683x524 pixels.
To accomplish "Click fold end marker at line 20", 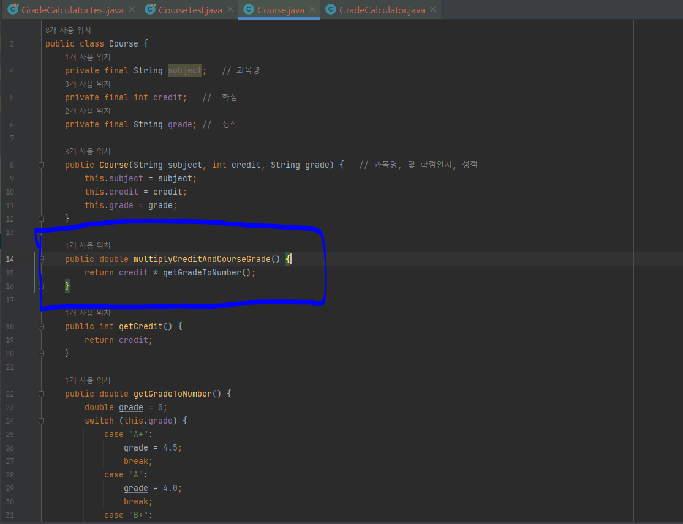I will pos(41,353).
